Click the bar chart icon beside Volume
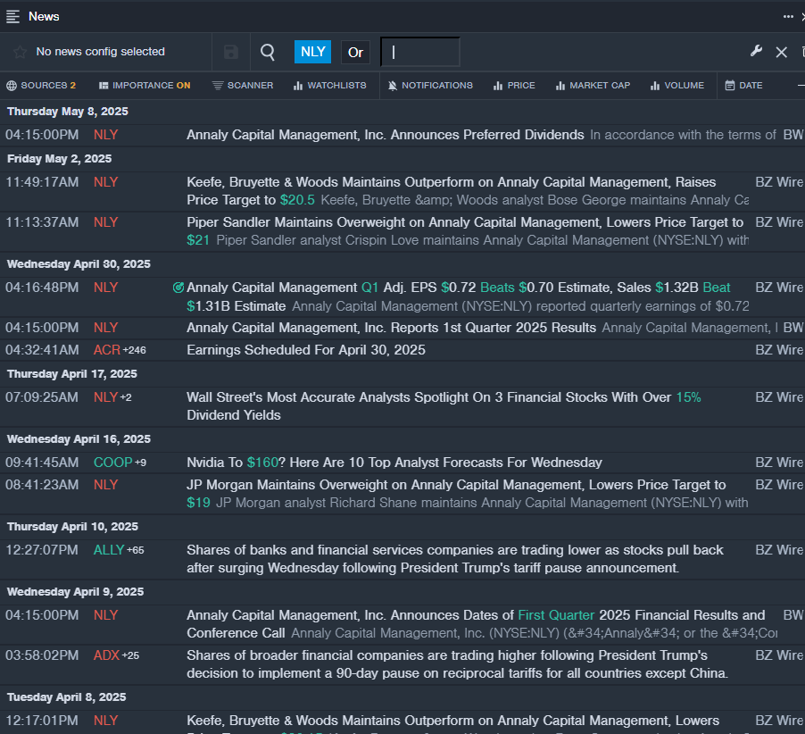805x734 pixels. click(x=654, y=86)
